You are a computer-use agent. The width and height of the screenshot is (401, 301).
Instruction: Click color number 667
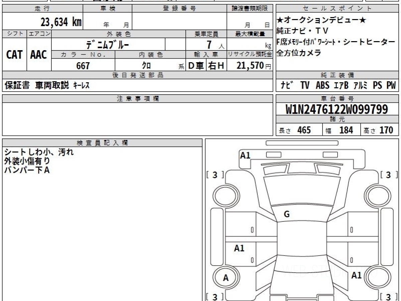(83, 66)
